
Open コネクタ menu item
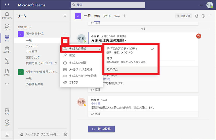pos(82,82)
